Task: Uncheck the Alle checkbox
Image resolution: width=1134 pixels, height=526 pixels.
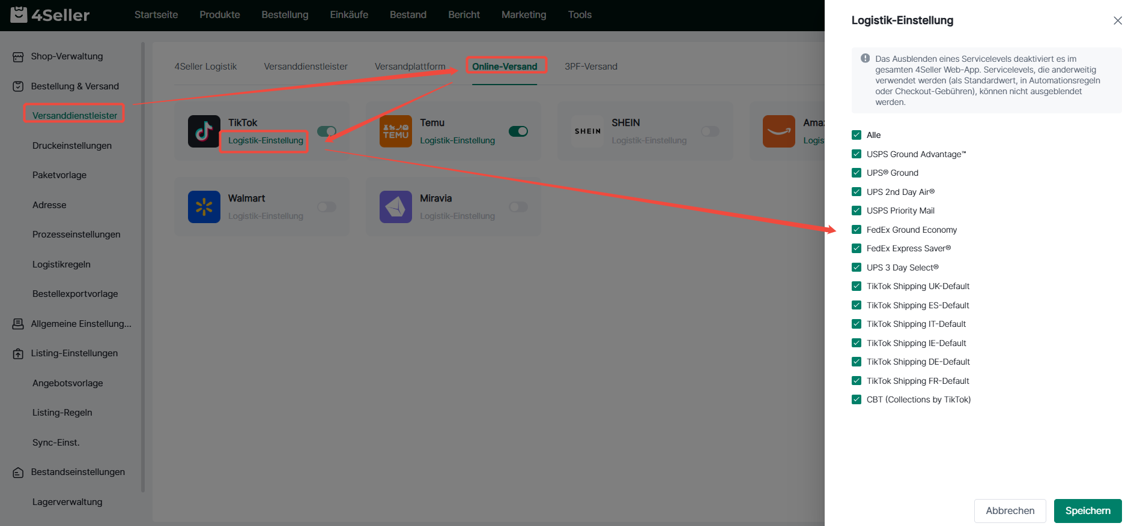Action: coord(857,135)
